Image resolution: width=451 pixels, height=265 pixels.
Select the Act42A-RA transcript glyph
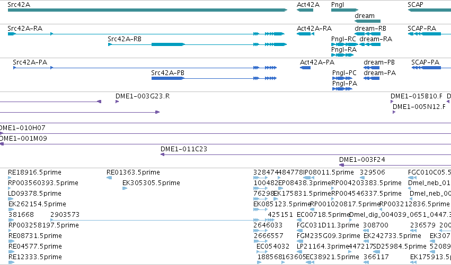(x=305, y=34)
